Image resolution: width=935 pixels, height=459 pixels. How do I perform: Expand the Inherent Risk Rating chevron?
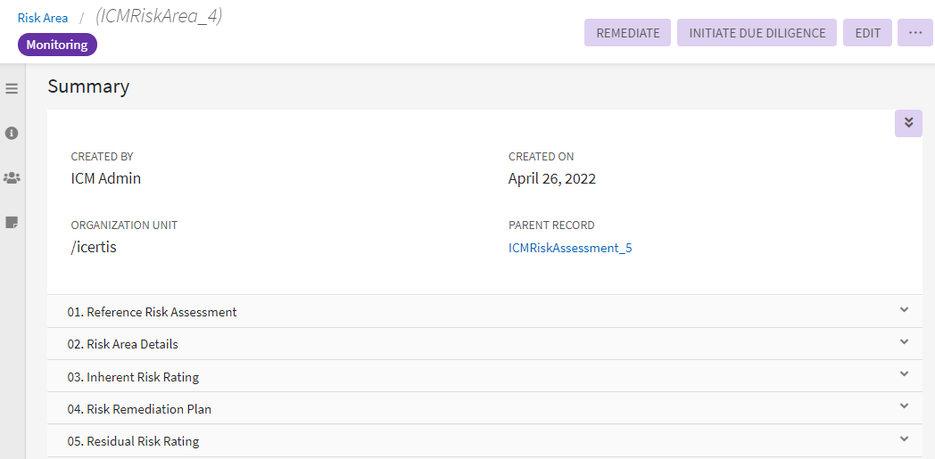click(904, 374)
